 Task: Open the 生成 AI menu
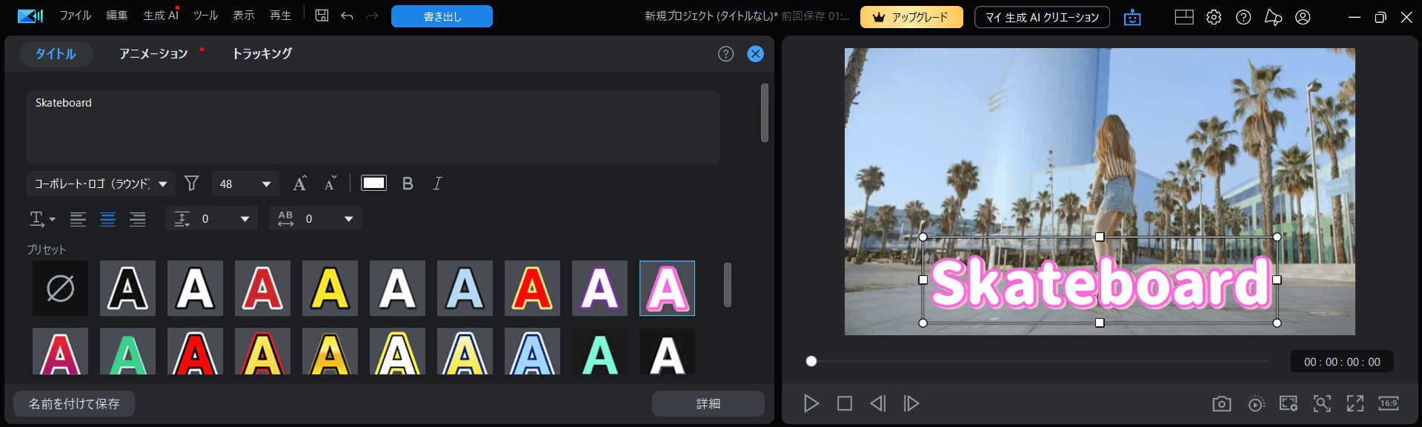click(x=160, y=16)
